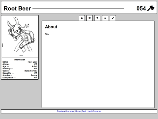Click the Information heading in the sidebar
This screenshot has width=158, height=119.
coord(20,60)
